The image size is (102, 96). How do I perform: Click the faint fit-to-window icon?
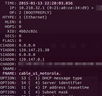point(83,46)
